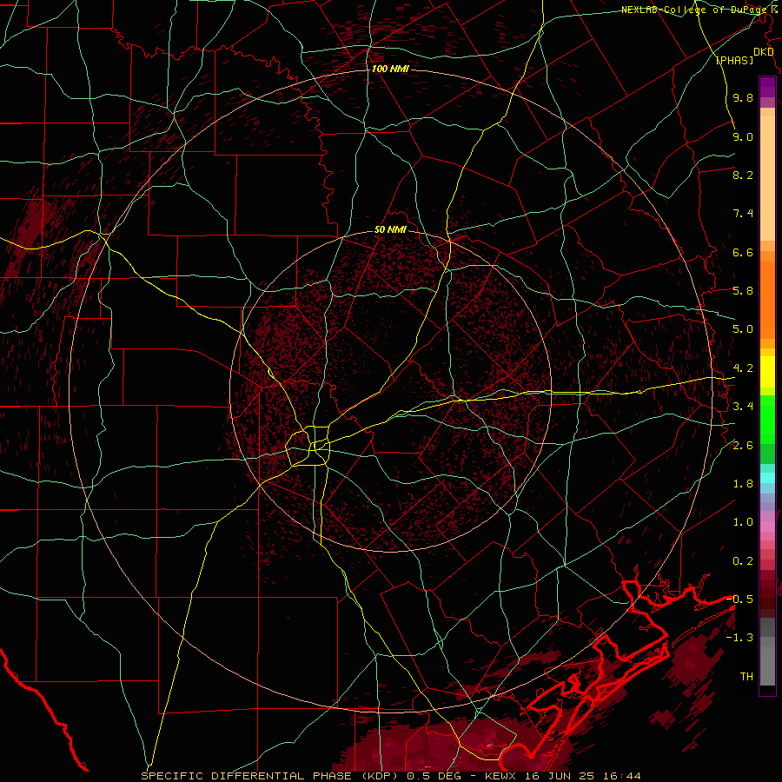Image resolution: width=782 pixels, height=782 pixels.
Task: Click the -0.5 scale value
Action: [739, 600]
